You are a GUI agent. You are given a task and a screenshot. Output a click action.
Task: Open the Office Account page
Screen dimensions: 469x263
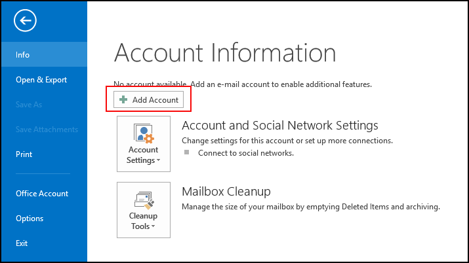(x=42, y=194)
